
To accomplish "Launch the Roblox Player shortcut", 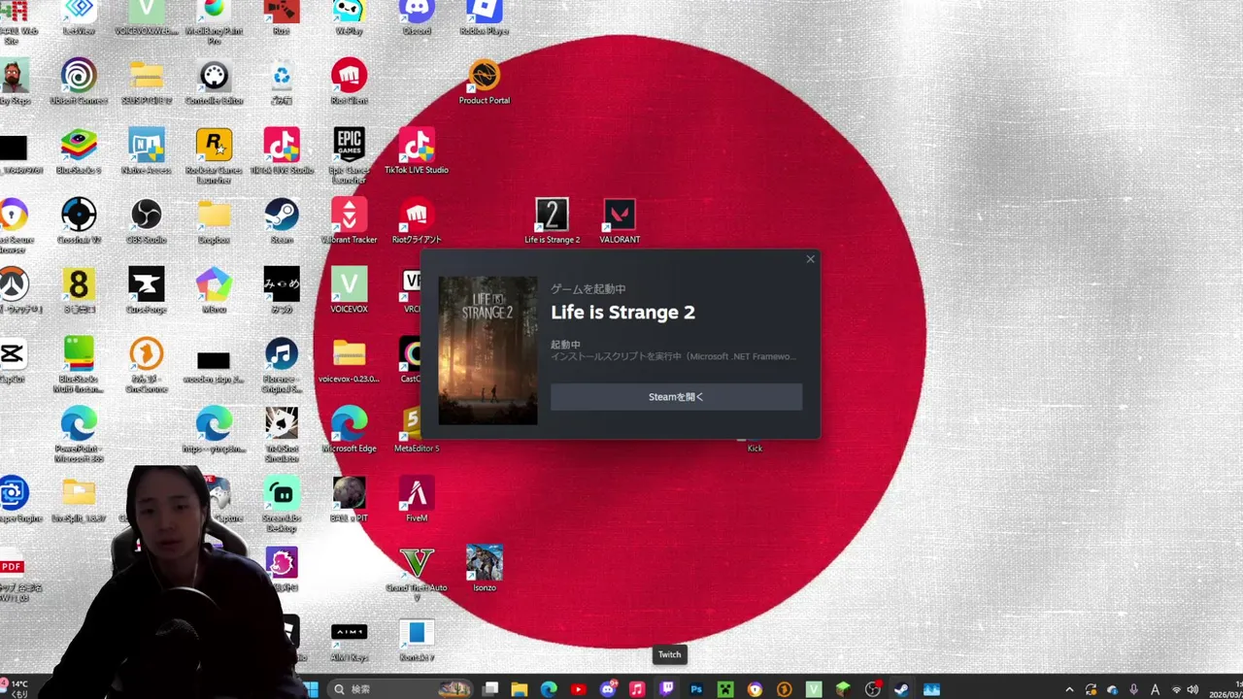I will tap(484, 17).
